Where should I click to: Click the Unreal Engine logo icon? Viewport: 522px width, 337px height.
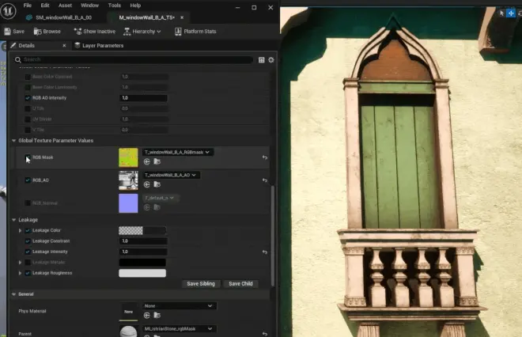pyautogui.click(x=9, y=10)
